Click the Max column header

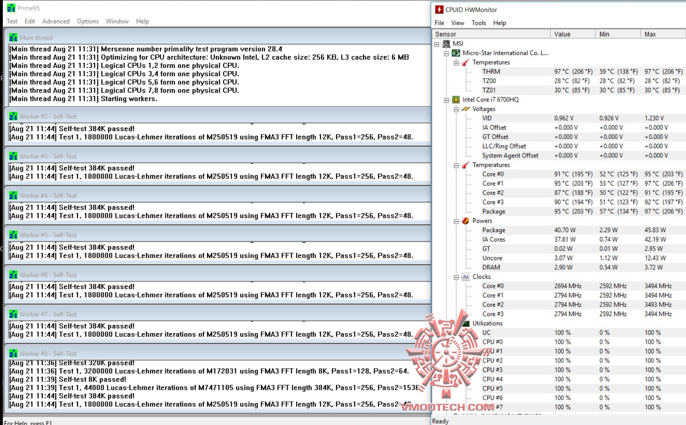(663, 34)
